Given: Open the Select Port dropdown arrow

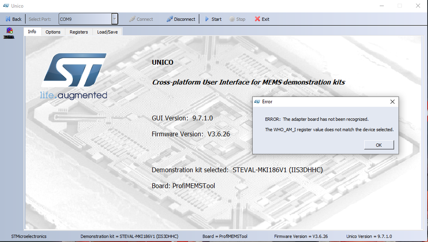Looking at the screenshot, I should (x=115, y=19).
